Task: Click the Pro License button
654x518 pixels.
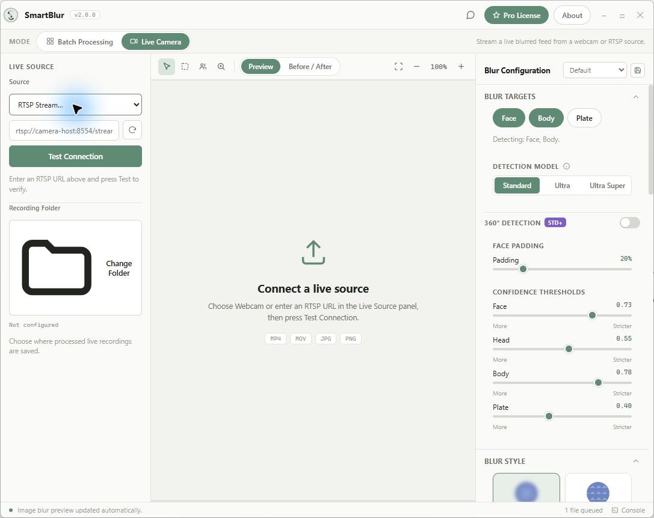Action: click(516, 16)
